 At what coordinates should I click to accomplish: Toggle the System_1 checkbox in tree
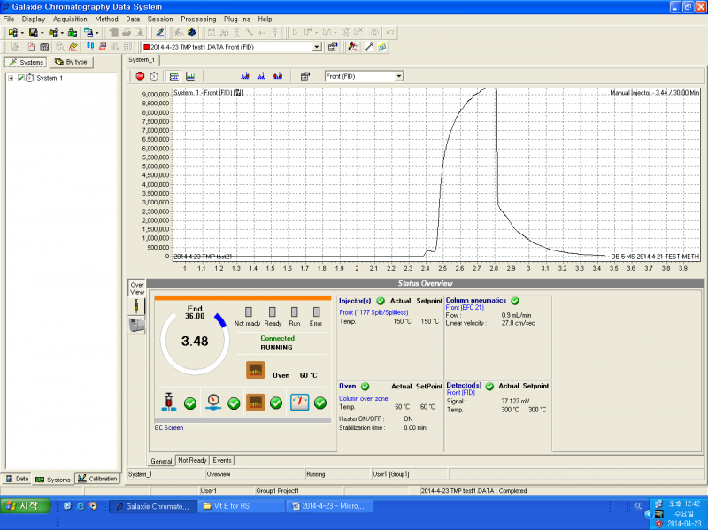click(x=21, y=78)
